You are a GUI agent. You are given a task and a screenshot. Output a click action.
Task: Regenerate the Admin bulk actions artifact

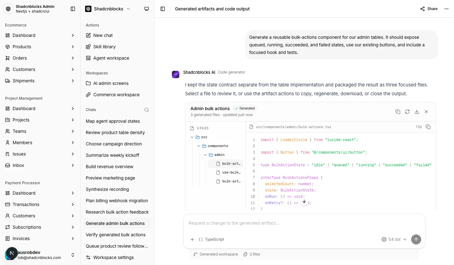pos(407,112)
